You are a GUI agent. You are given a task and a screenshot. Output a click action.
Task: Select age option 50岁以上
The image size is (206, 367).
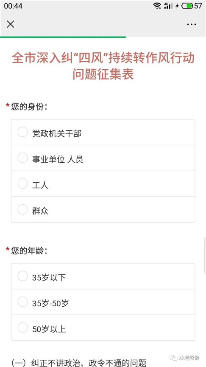(x=103, y=327)
